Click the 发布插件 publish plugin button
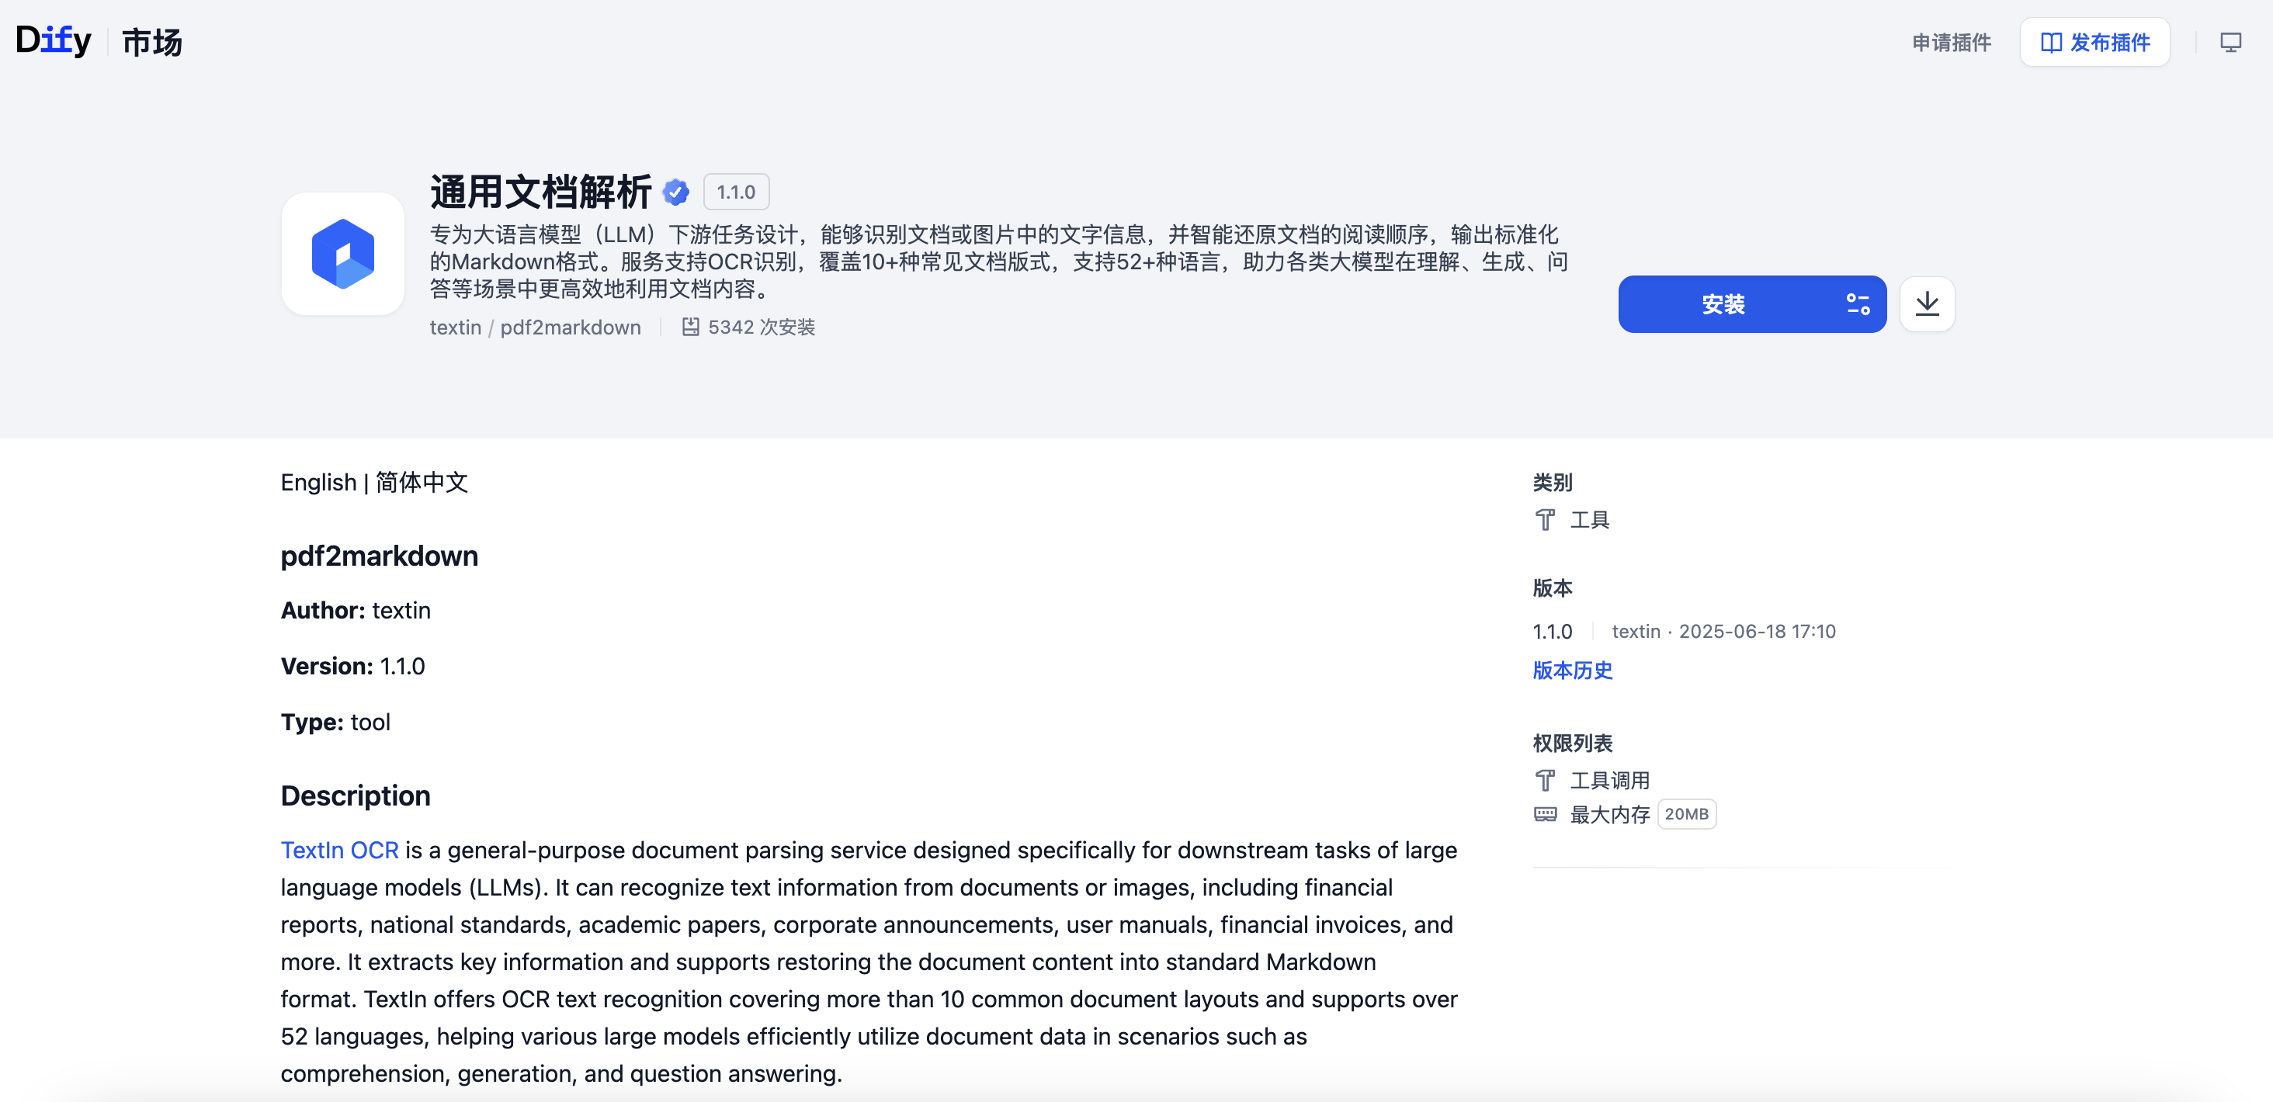The height and width of the screenshot is (1102, 2273). [x=2094, y=43]
